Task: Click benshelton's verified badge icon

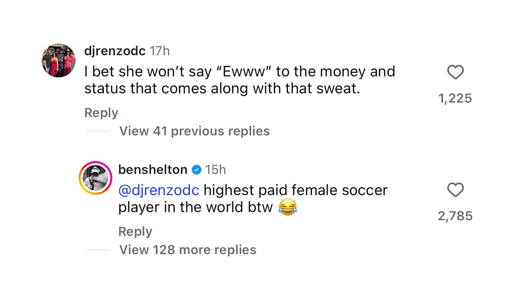Action: coord(197,170)
